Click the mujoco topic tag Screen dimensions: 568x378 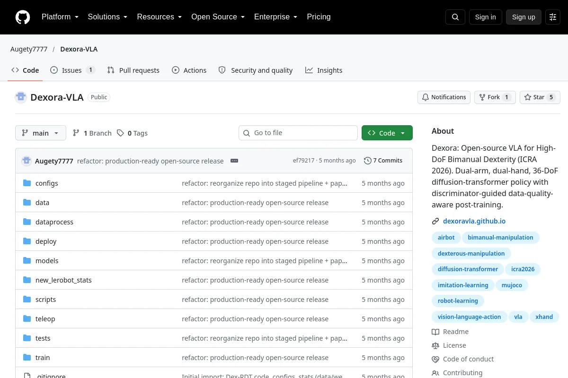tap(512, 285)
